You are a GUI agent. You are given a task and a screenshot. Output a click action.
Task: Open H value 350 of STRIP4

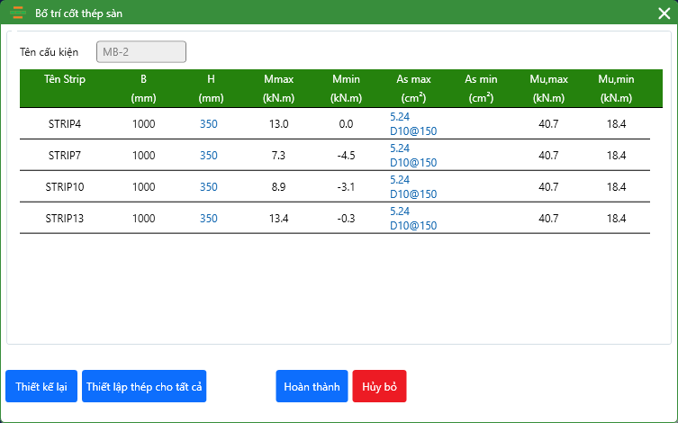pyautogui.click(x=208, y=124)
